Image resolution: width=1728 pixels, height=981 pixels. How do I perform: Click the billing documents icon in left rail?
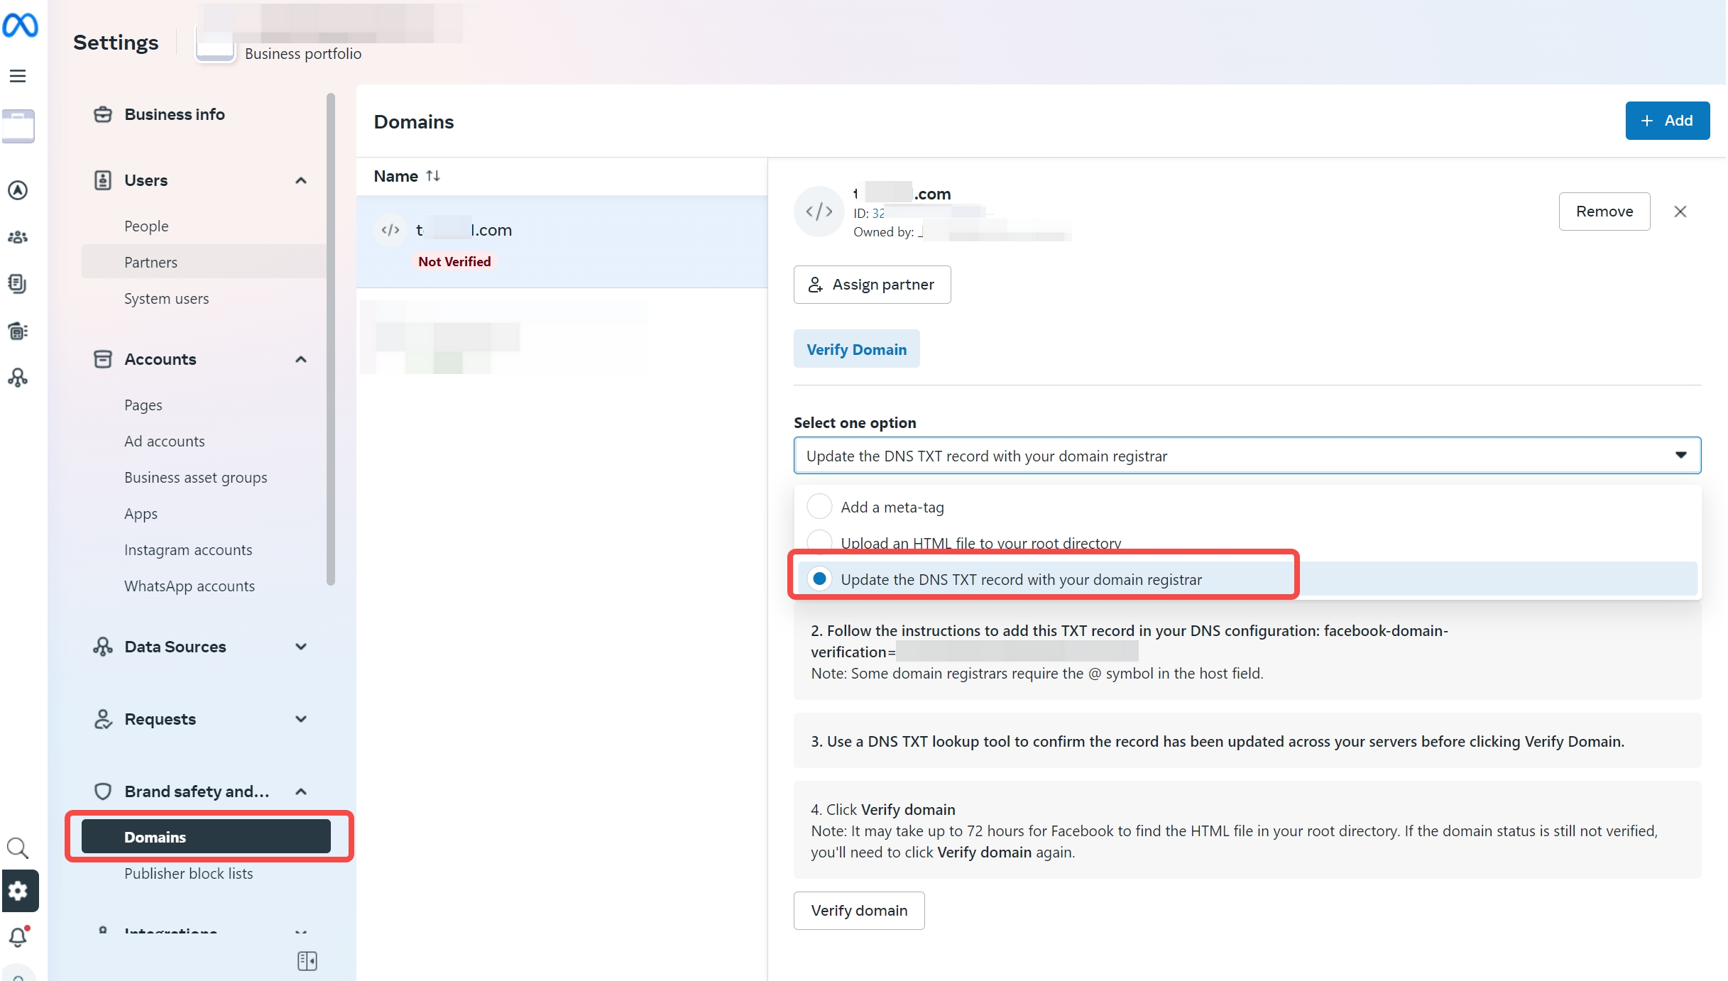pos(18,284)
